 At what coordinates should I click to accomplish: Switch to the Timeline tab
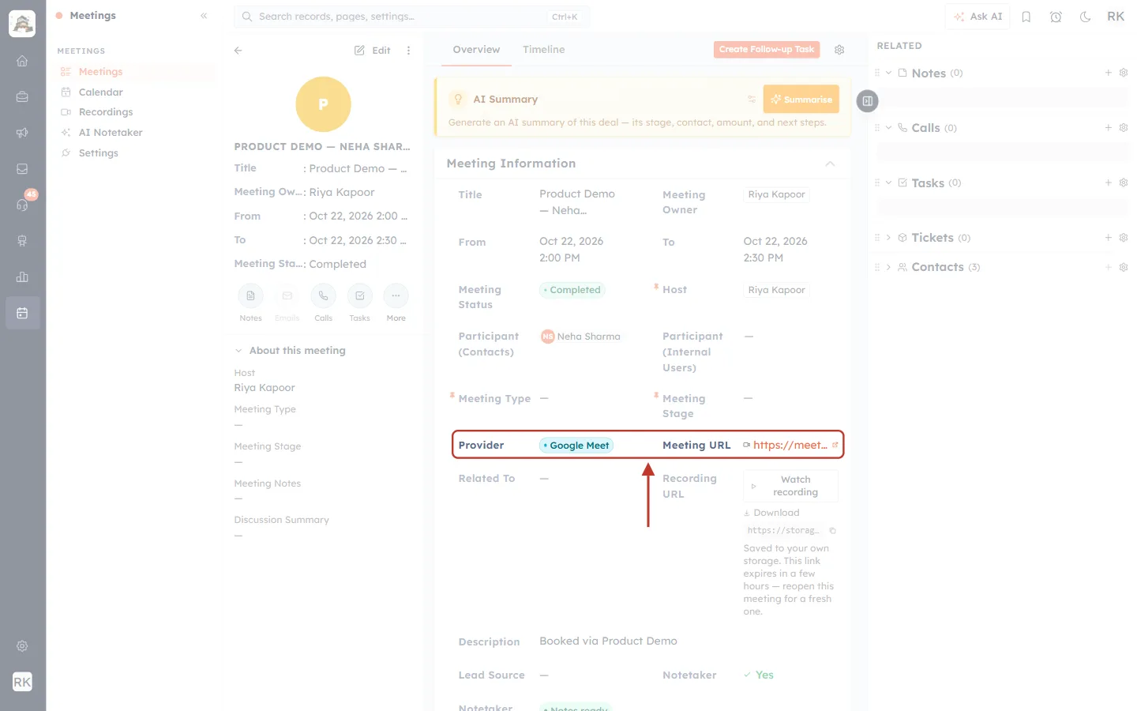point(543,50)
